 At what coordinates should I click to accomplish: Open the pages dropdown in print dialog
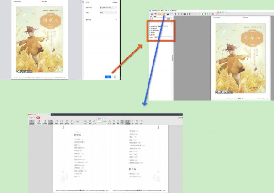click(108, 13)
